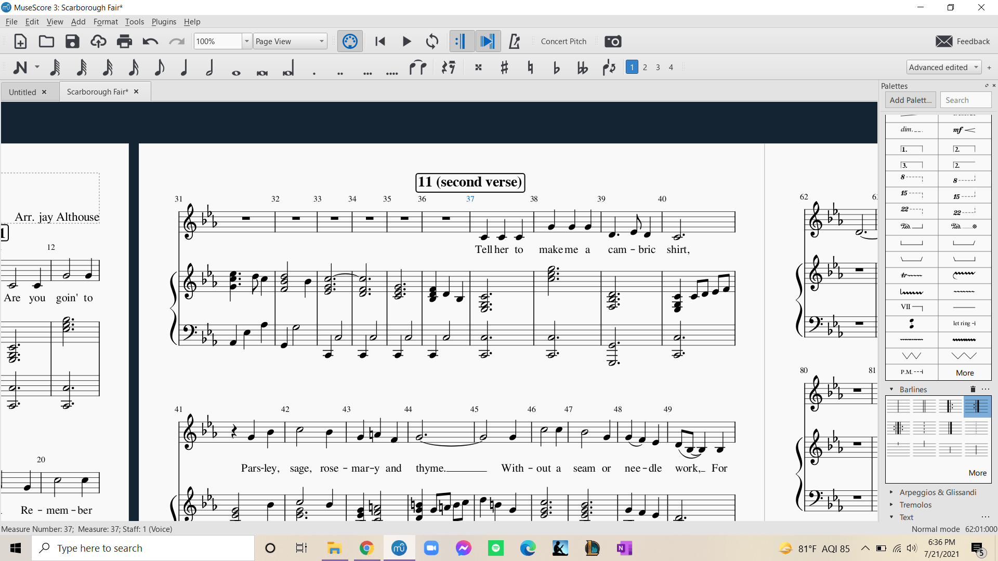Collapse the Text palette
Screen dimensions: 998x561
click(x=891, y=517)
